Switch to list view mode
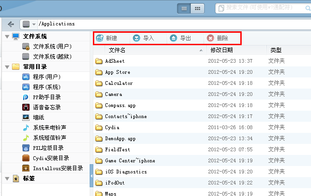 point(184,8)
